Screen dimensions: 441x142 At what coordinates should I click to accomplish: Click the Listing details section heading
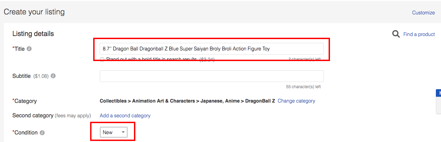33,34
